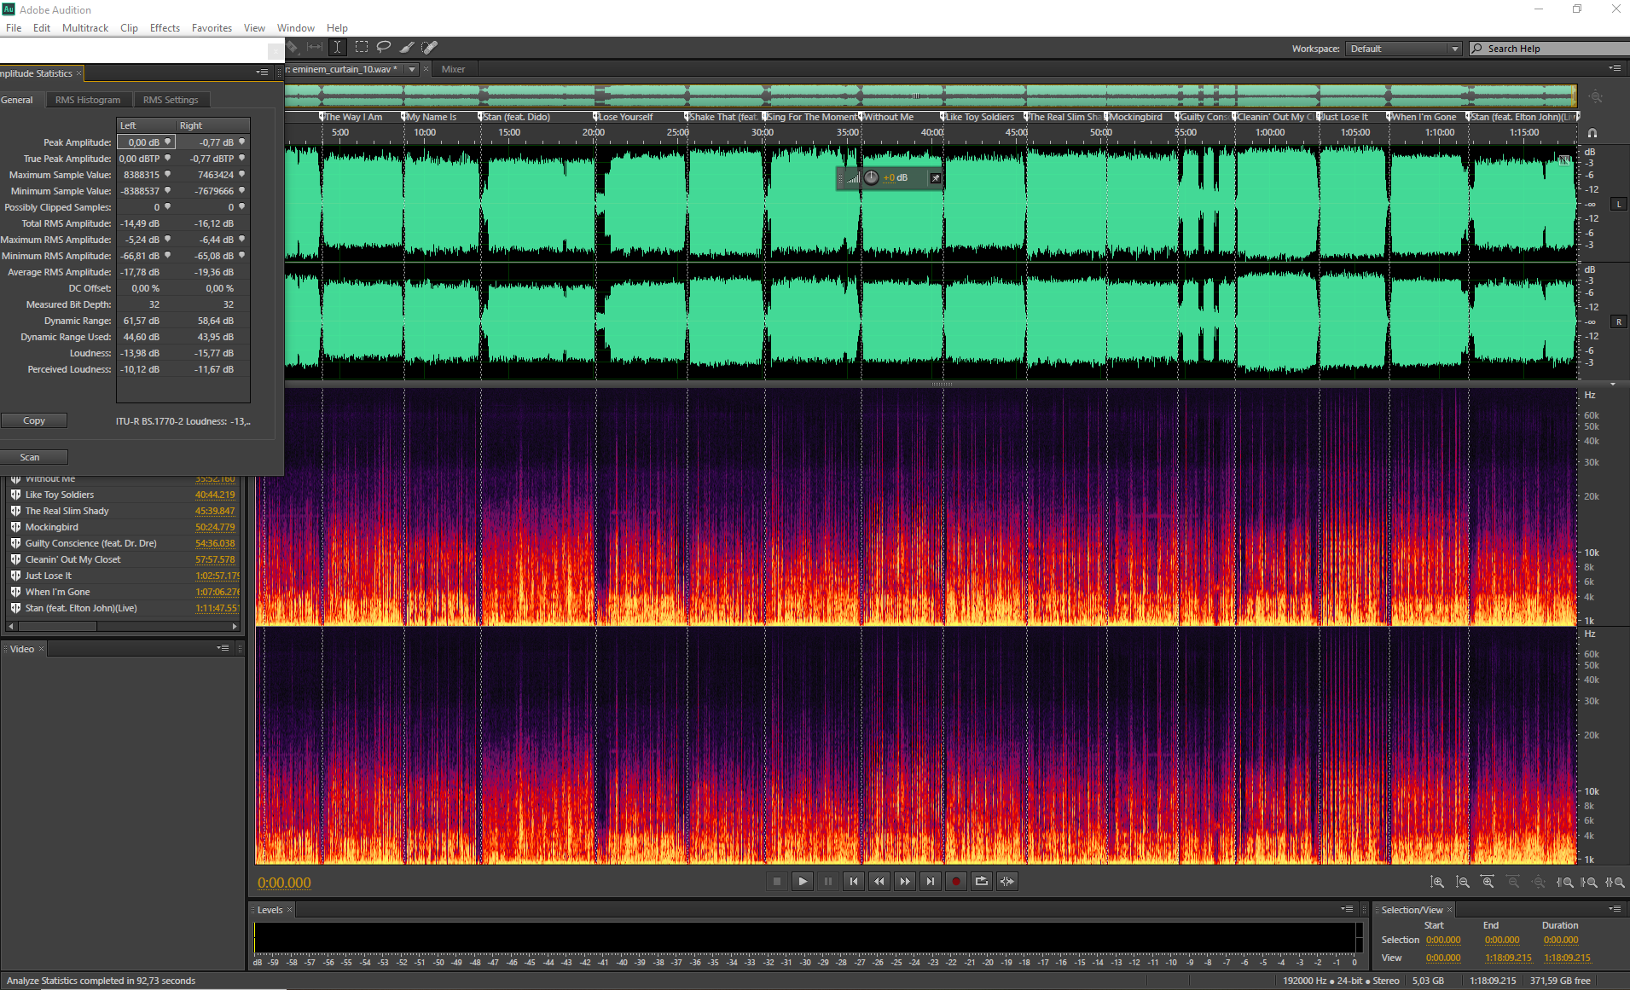This screenshot has width=1630, height=990.
Task: Click the Fast Forward button
Action: point(905,882)
